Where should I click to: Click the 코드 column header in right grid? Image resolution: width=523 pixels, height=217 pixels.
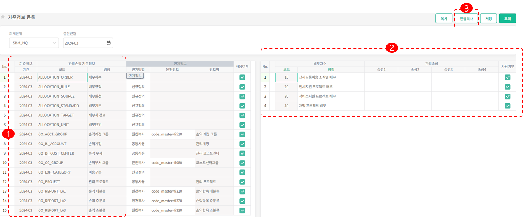286,70
